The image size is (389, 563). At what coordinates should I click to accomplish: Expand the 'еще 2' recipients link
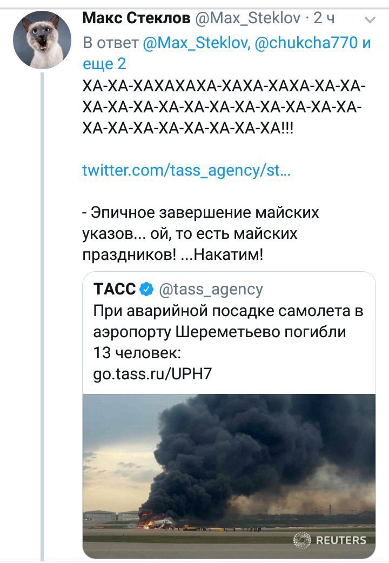(x=104, y=64)
